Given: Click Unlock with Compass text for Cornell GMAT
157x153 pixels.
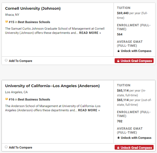Looking at the screenshot, I should click(136, 51).
